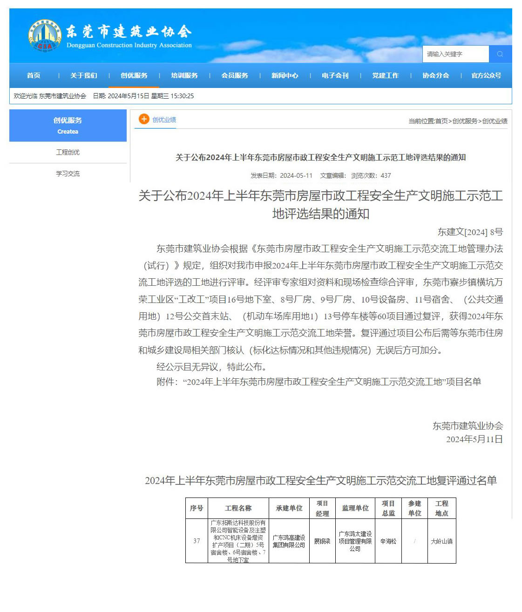This screenshot has width=522, height=612.
Task: Click the search magnifier icon
Action: 499,54
